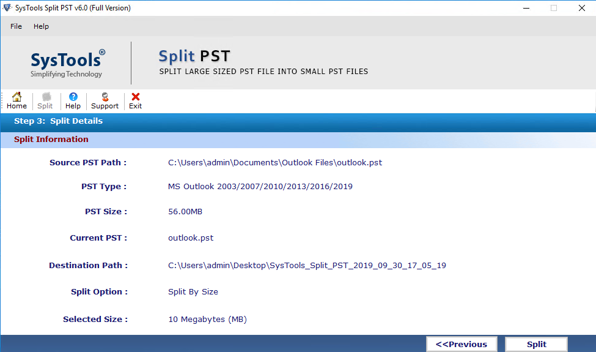Click the Selected Size label
596x352 pixels.
95,320
